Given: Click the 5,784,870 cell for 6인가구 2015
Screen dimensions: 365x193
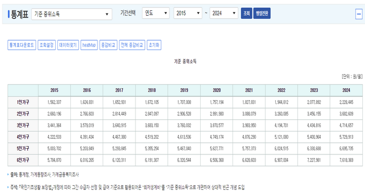Looking at the screenshot, I should (x=54, y=160).
